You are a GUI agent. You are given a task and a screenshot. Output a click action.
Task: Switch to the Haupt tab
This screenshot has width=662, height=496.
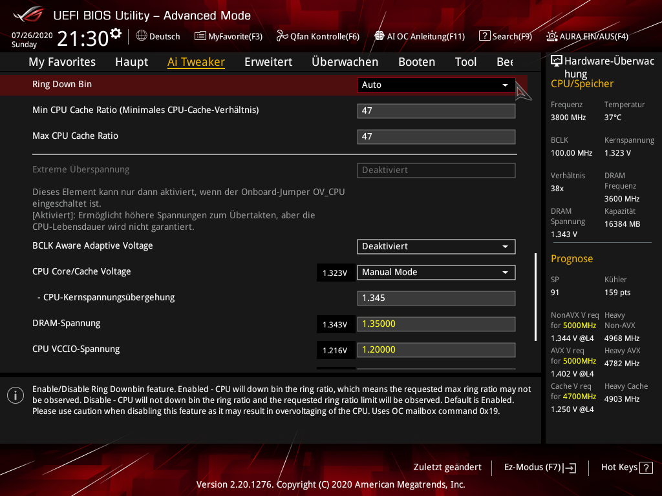pyautogui.click(x=131, y=62)
